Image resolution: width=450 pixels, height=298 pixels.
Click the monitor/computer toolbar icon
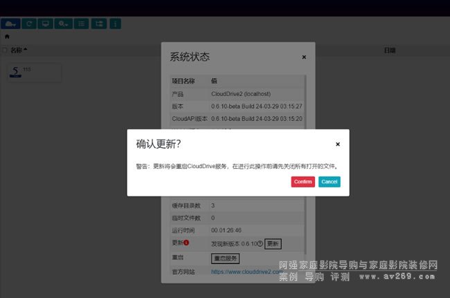pos(46,24)
